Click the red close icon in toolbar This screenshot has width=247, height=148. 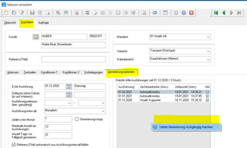pos(192,13)
